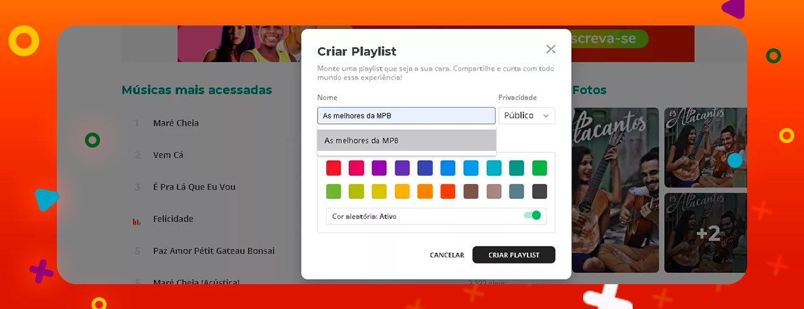This screenshot has width=804, height=309.
Task: Pick the amber color swatch
Action: pyautogui.click(x=402, y=191)
